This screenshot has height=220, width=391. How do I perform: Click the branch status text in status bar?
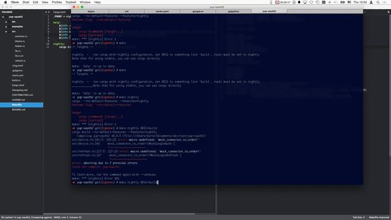pyautogui.click(x=41, y=218)
